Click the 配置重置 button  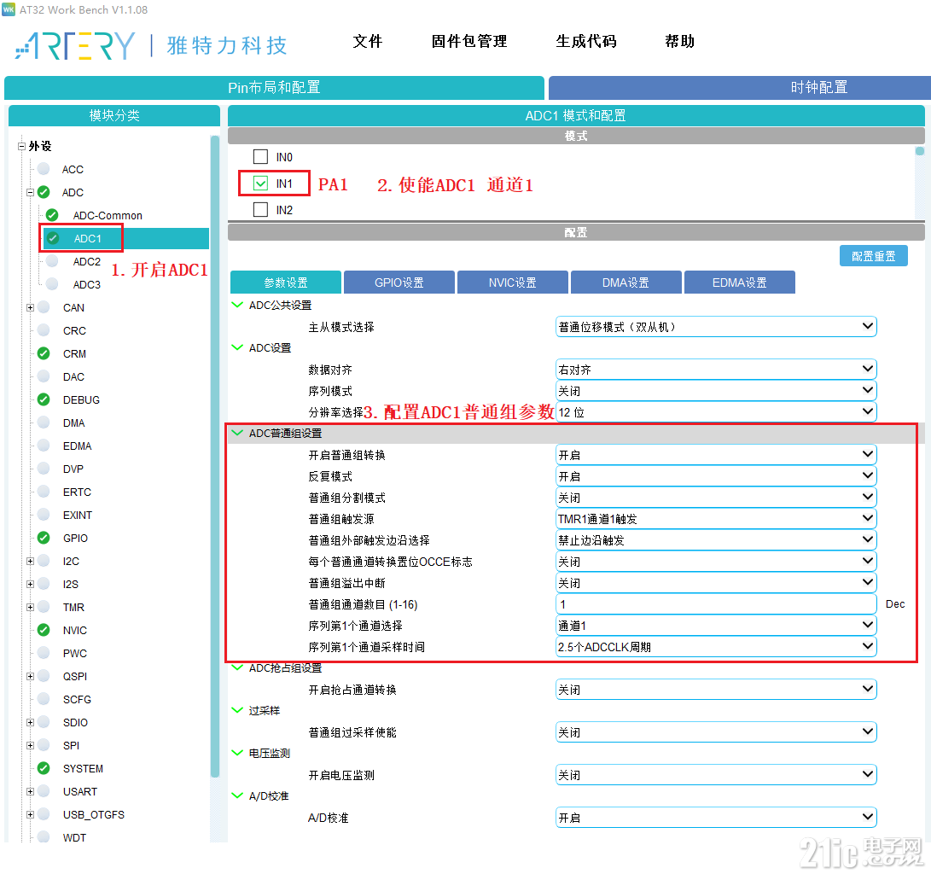pos(874,256)
